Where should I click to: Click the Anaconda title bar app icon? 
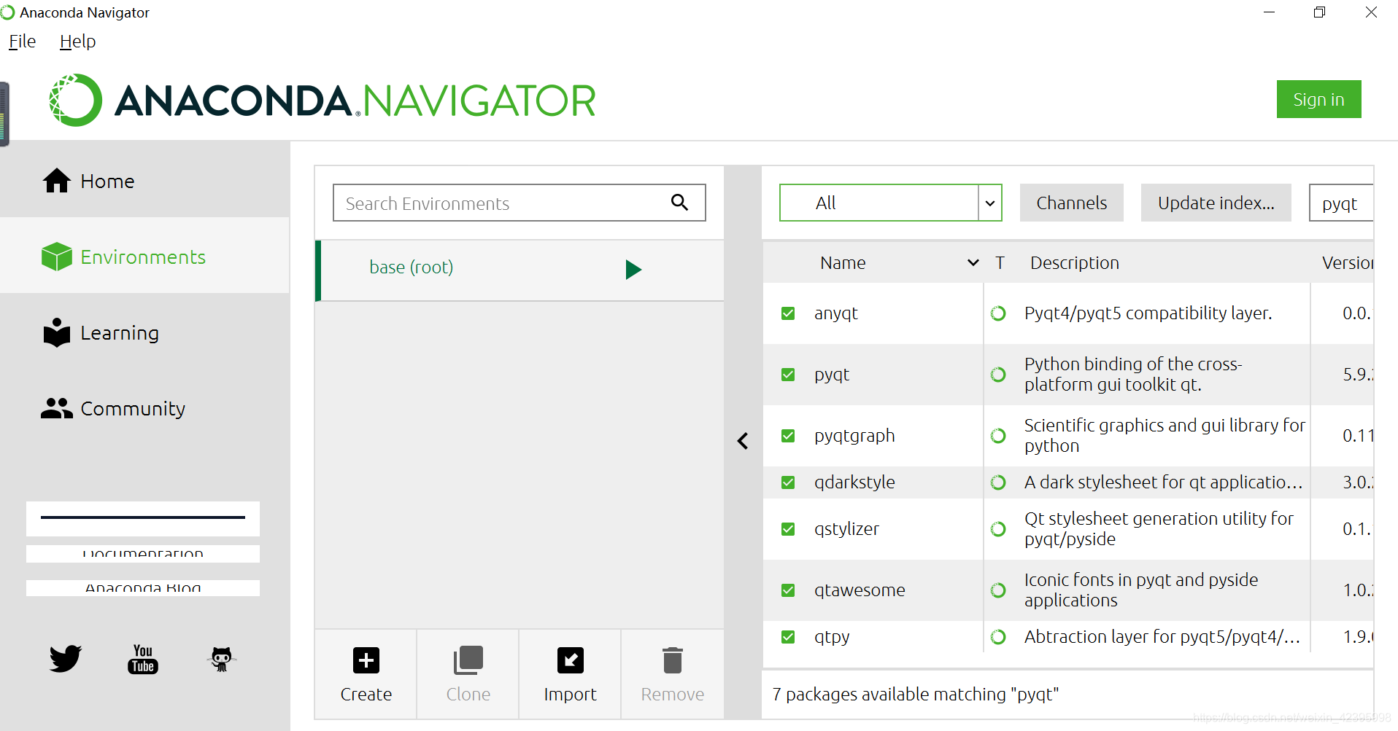point(7,12)
